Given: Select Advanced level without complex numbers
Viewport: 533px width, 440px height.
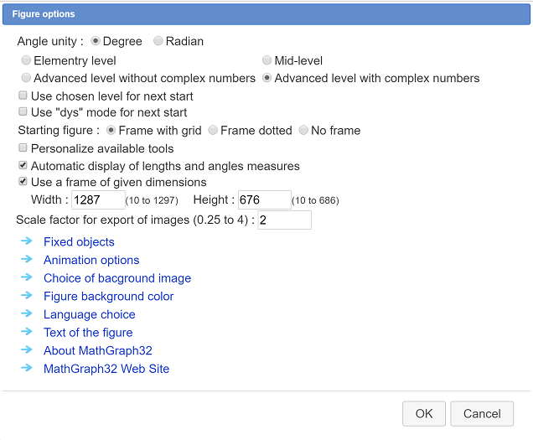Looking at the screenshot, I should 26,78.
